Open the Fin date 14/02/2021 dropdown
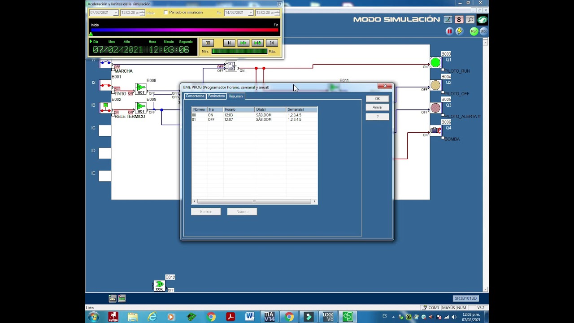This screenshot has width=574, height=323. pyautogui.click(x=250, y=13)
